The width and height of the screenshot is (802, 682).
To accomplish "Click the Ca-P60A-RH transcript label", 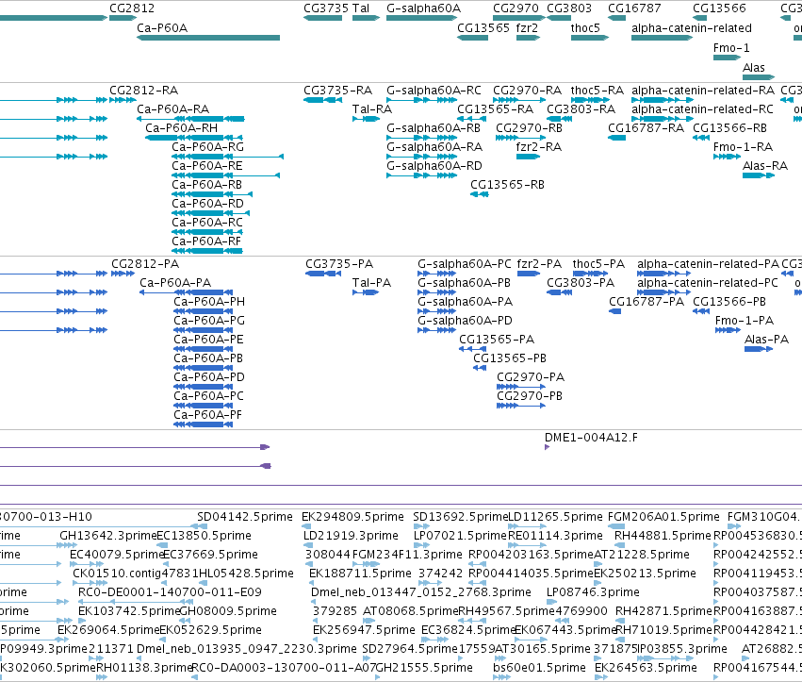I will click(x=182, y=128).
